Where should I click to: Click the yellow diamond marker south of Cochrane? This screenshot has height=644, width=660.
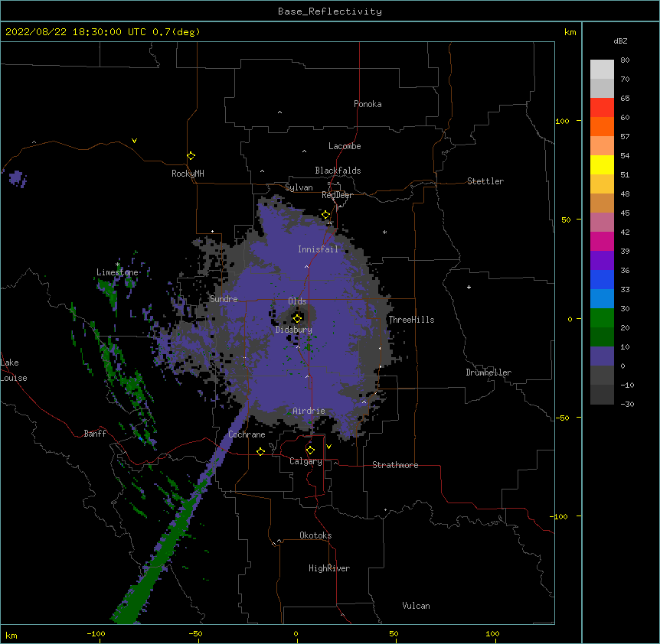(x=260, y=451)
